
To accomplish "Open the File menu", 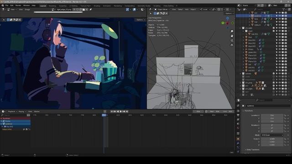I will [x=7, y=5].
